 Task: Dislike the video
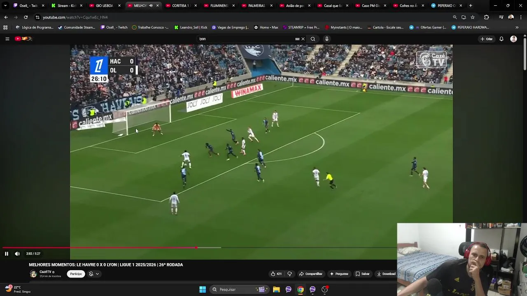[x=289, y=274]
